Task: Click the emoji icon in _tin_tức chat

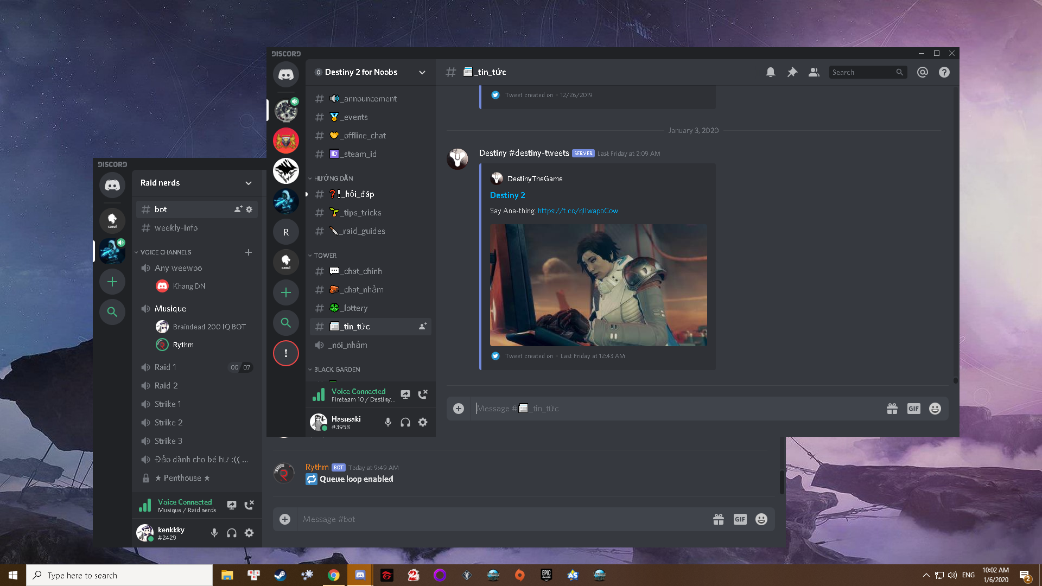Action: click(935, 408)
